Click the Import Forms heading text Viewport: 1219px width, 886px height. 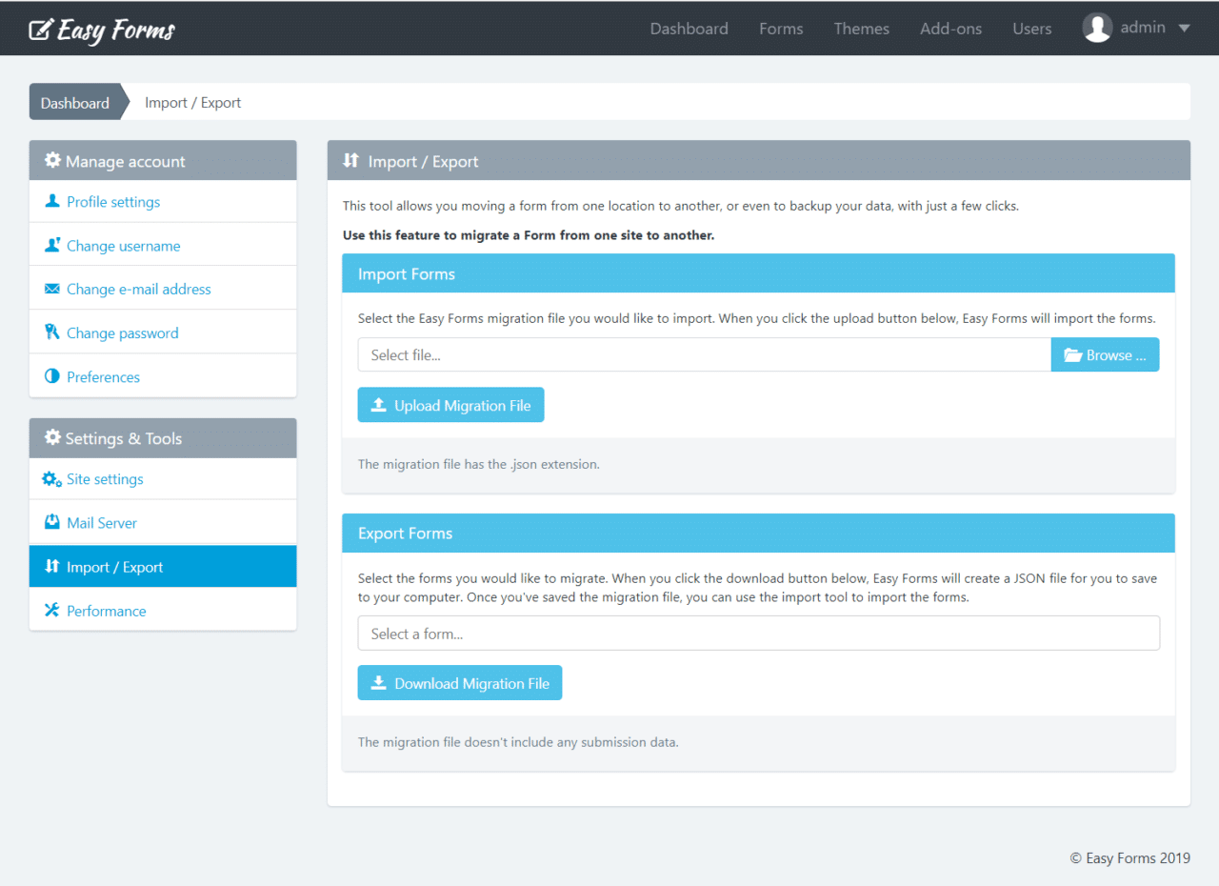coord(407,273)
